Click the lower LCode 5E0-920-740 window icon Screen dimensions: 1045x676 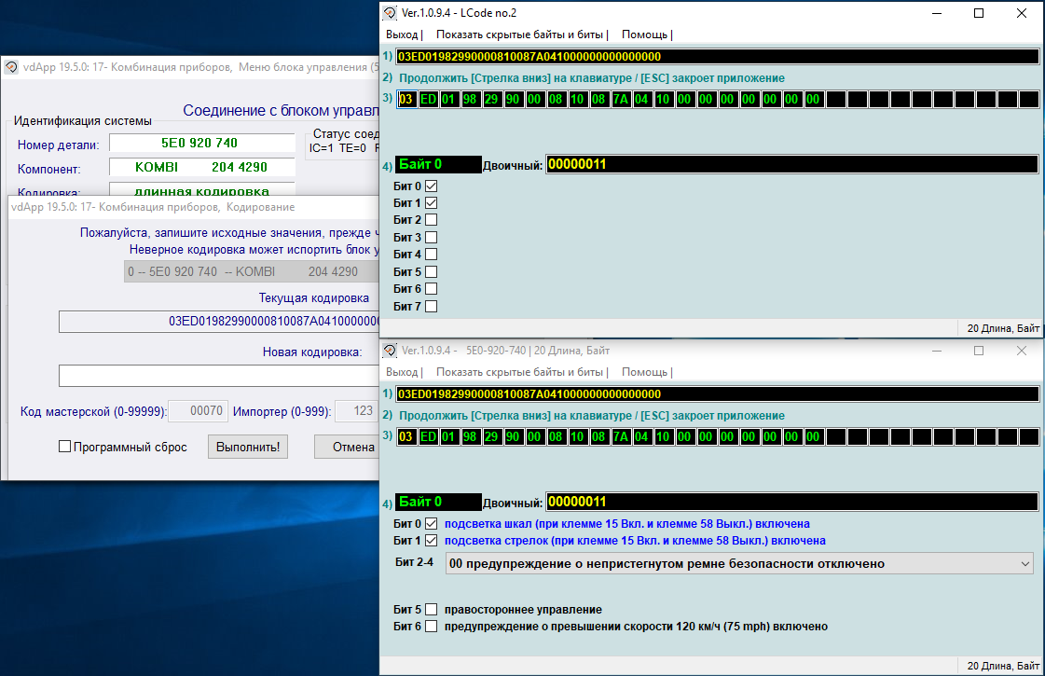(391, 351)
